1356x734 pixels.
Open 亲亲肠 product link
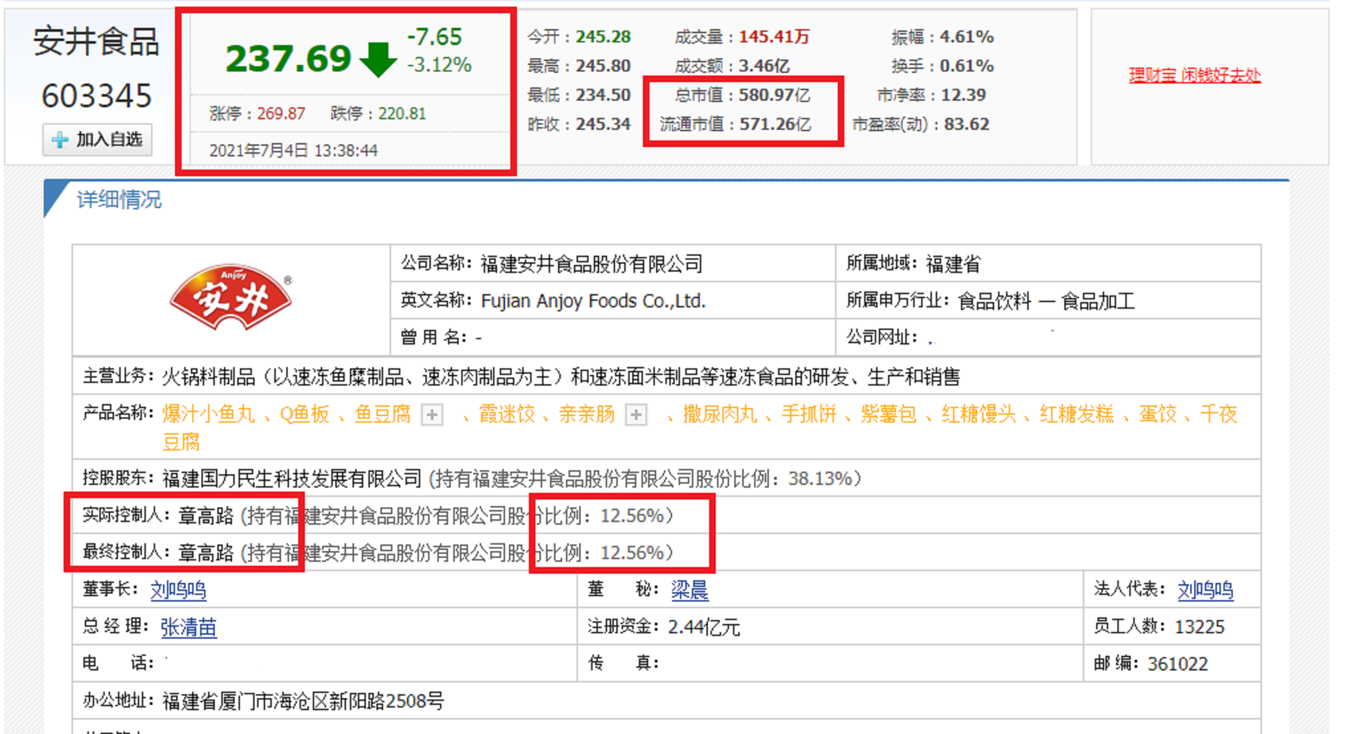tap(587, 414)
